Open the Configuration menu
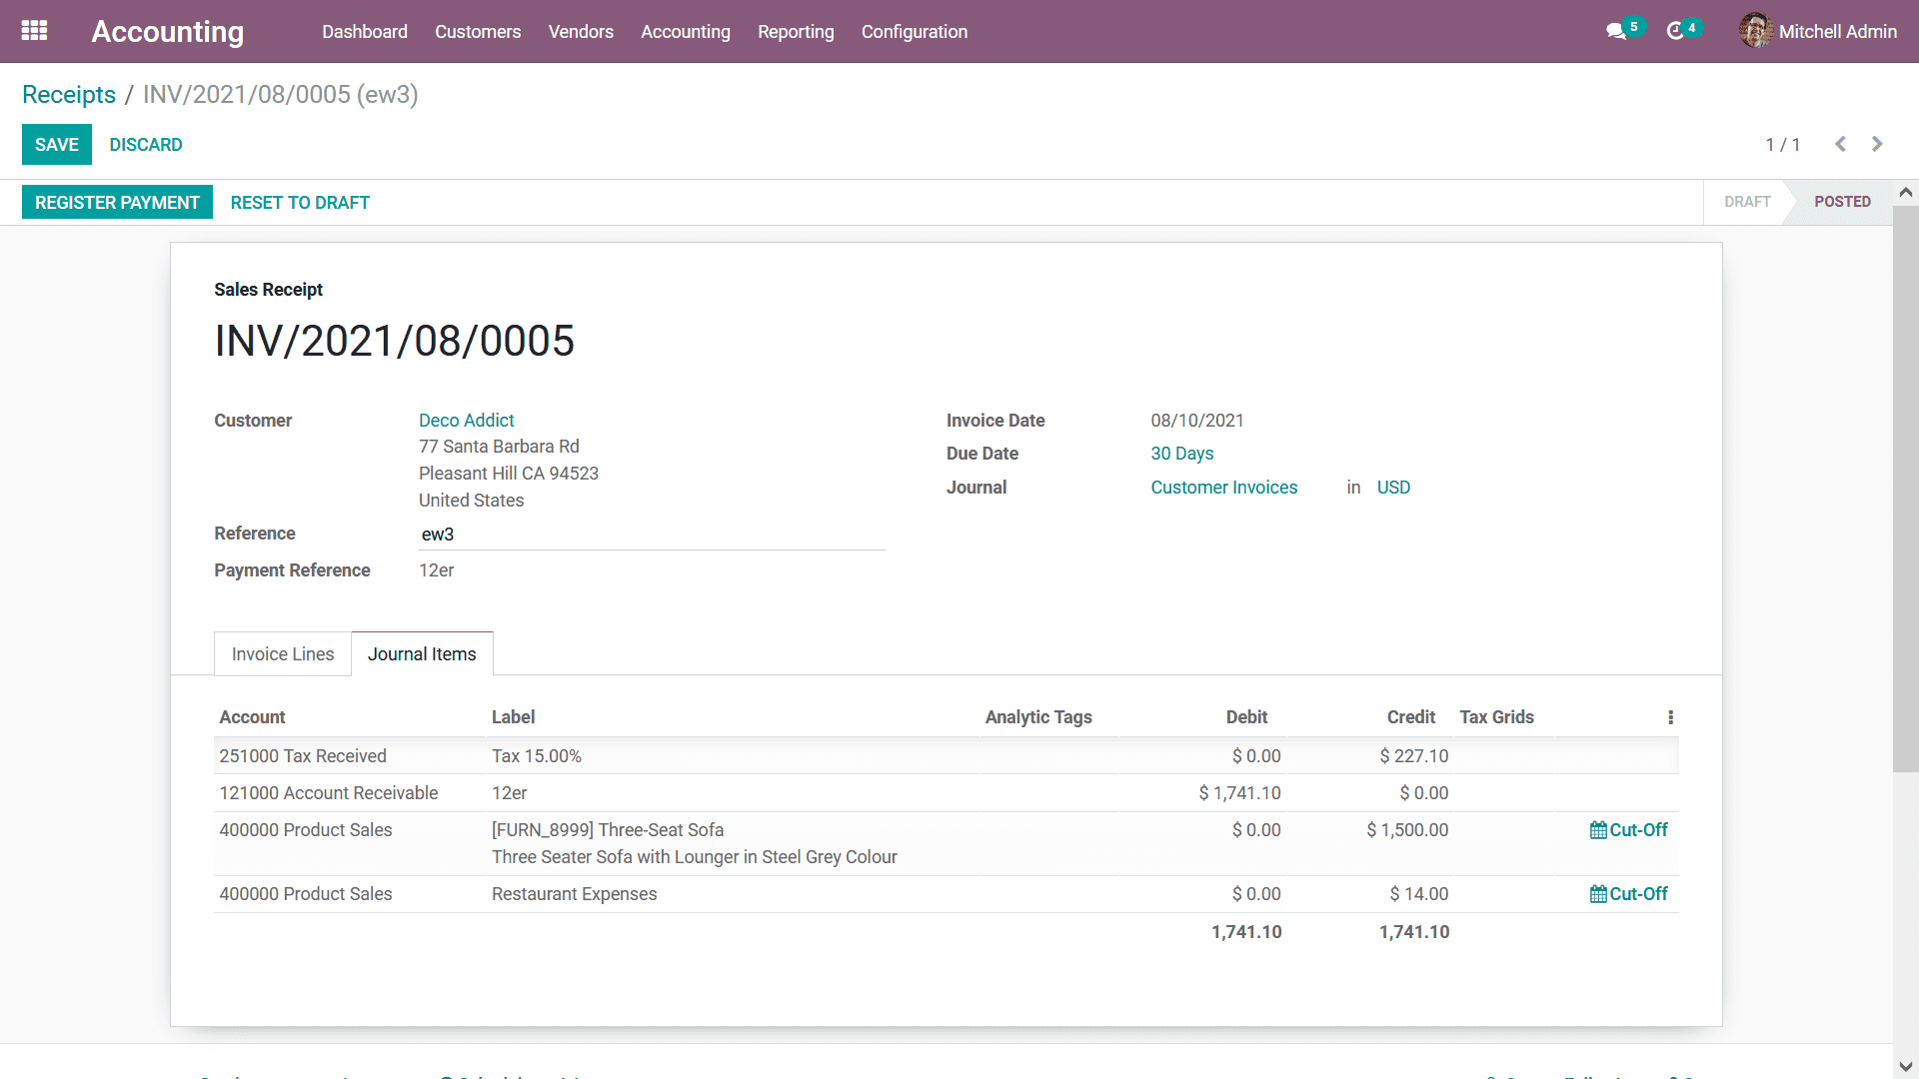This screenshot has width=1919, height=1079. point(915,32)
